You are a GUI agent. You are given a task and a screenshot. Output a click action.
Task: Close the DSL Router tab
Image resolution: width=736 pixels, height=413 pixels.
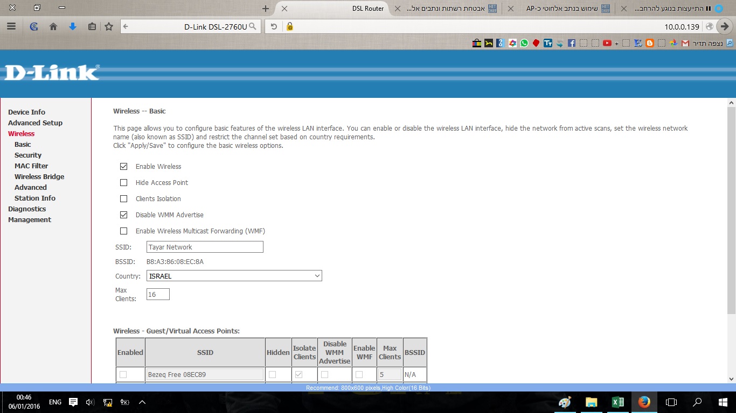pos(284,9)
